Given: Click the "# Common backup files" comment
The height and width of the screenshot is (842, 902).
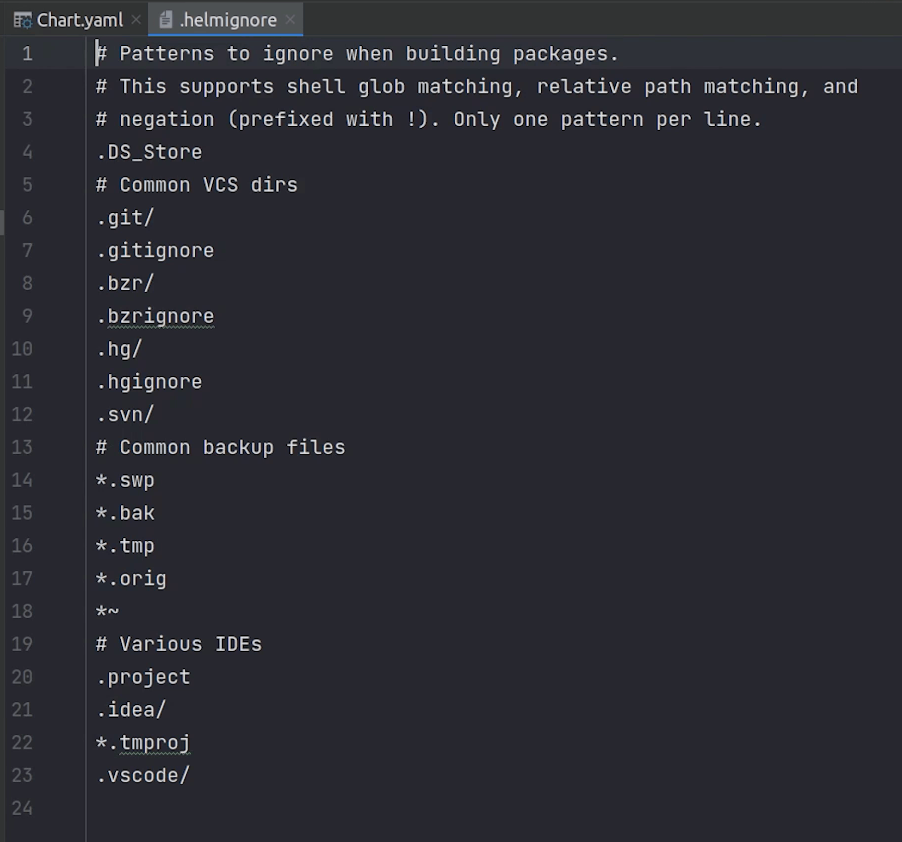Looking at the screenshot, I should click(221, 447).
